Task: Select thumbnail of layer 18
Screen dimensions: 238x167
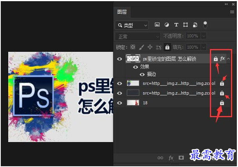Action: click(x=133, y=103)
